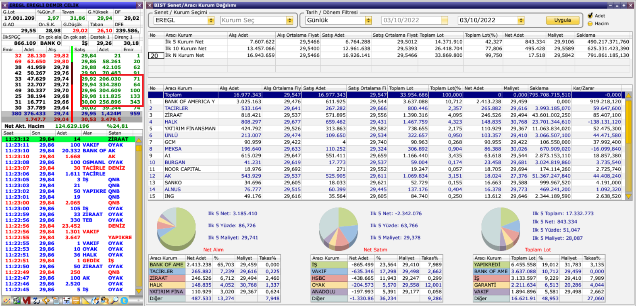
Task: Select the 11:23:12 ZİRAAT trade row
Action: tap(68, 139)
